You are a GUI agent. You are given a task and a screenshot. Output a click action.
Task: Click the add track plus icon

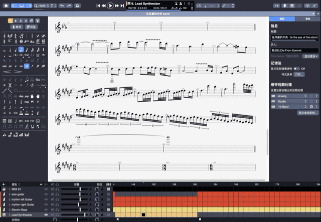(4, 184)
